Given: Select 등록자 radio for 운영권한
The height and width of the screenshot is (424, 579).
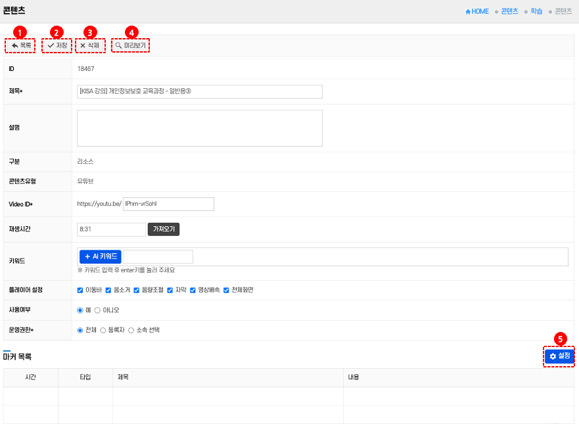Looking at the screenshot, I should 103,330.
